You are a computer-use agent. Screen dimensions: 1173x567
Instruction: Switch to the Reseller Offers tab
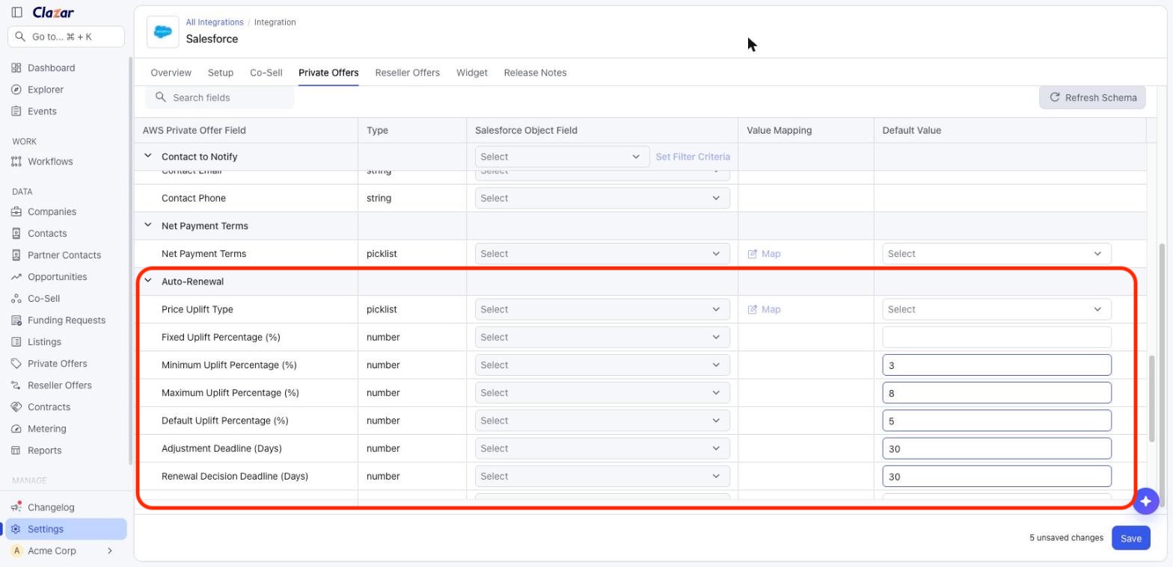tap(407, 72)
